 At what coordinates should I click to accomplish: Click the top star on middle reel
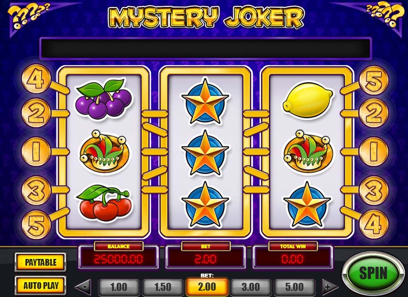point(205,102)
